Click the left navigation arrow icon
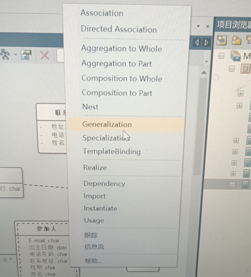 click(x=197, y=43)
